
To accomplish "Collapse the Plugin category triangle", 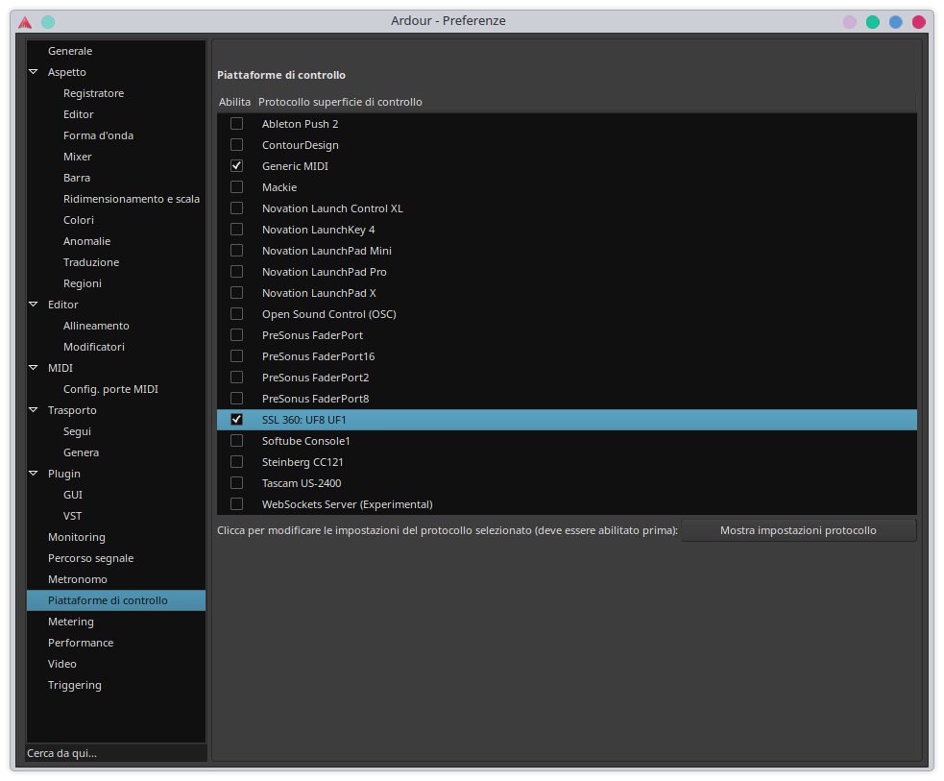I will click(34, 474).
